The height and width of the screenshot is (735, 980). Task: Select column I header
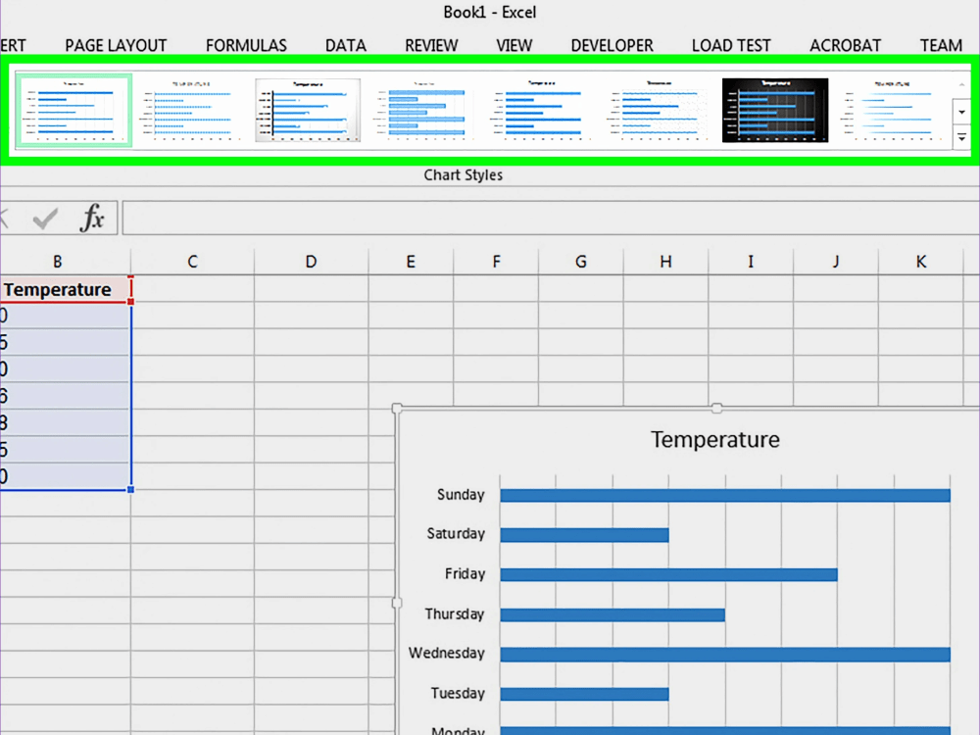tap(751, 262)
